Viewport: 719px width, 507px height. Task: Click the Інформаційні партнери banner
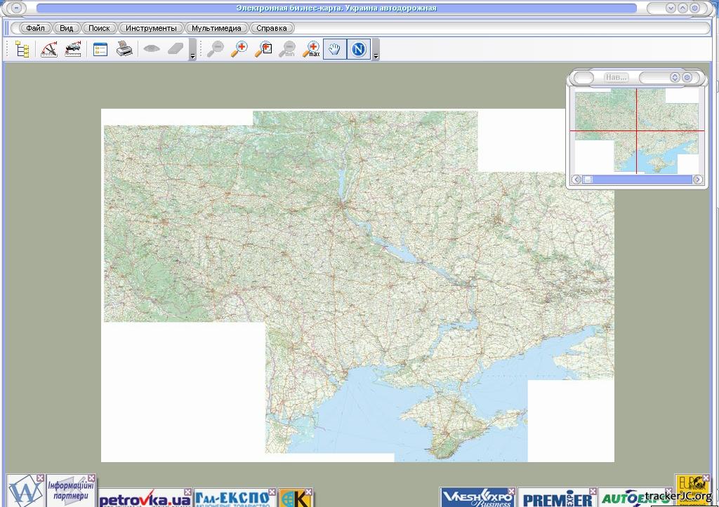click(x=71, y=490)
